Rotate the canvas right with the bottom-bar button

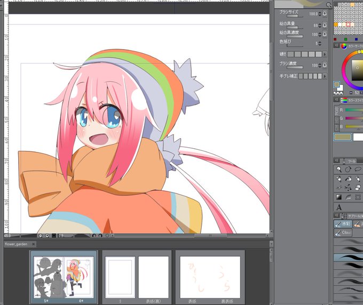(x=100, y=236)
